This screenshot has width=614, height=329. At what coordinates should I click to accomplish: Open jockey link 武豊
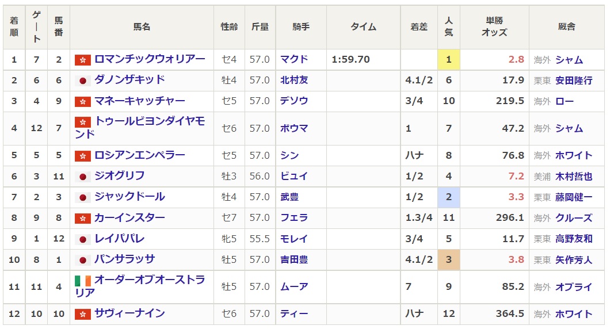(x=289, y=197)
